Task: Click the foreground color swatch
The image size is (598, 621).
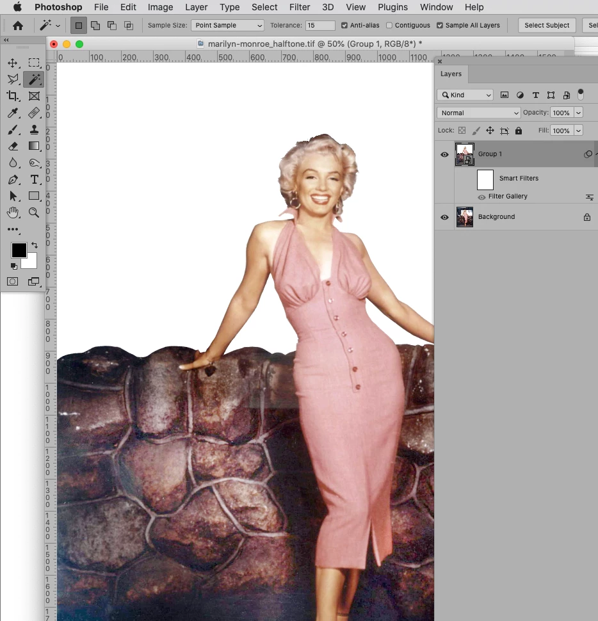Action: point(19,250)
